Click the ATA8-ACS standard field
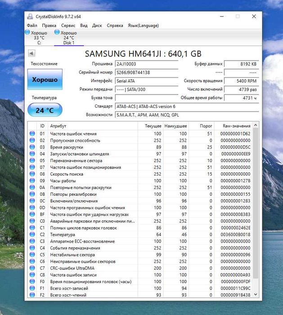Screen dimensions: 283x315 [x=187, y=107]
